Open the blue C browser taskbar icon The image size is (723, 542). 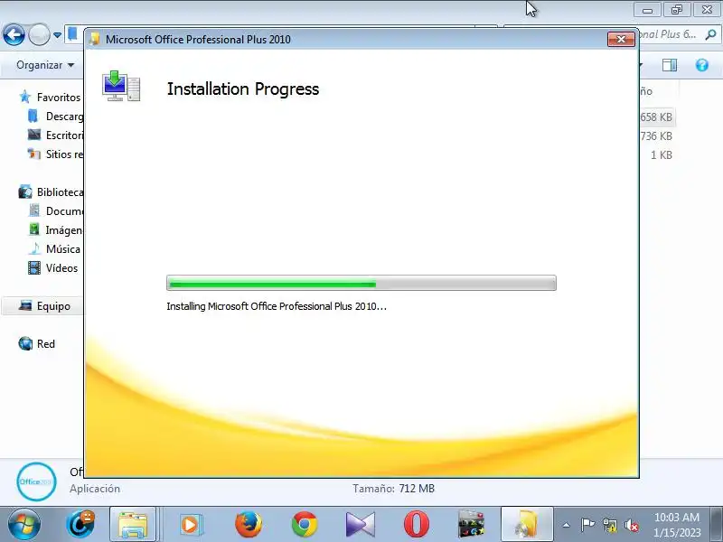click(80, 525)
